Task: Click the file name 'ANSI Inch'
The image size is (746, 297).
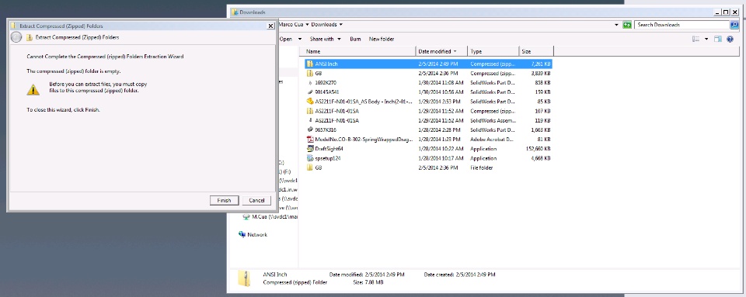Action: pos(326,64)
